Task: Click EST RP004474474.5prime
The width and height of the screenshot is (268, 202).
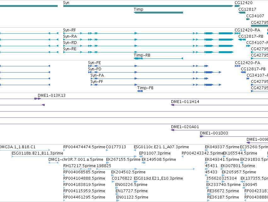Action: coord(84,147)
